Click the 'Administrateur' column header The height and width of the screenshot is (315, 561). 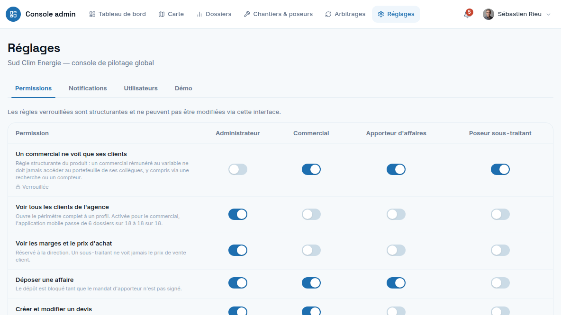click(x=237, y=133)
